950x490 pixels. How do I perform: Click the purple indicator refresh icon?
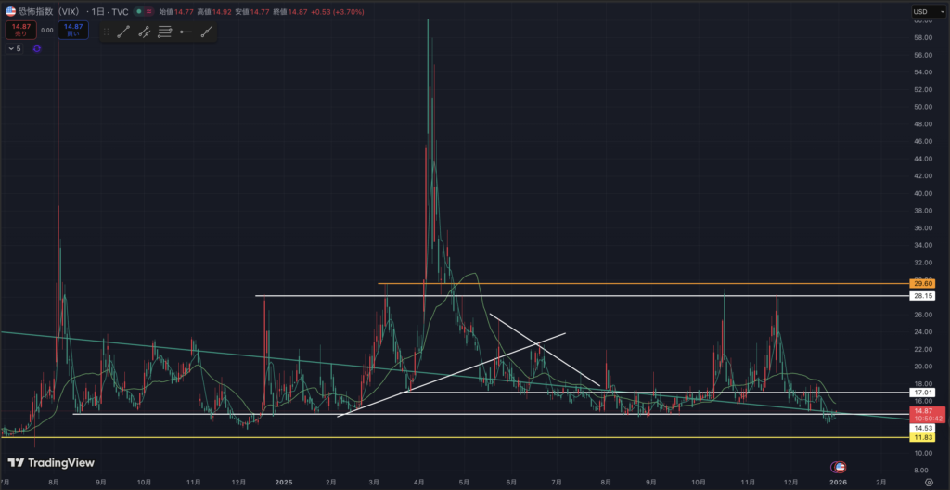(x=37, y=48)
